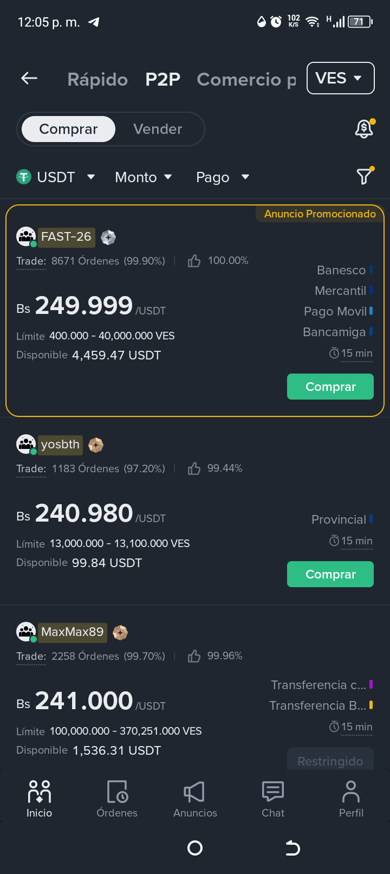
Task: Go to Órdenes in bottom navigation
Action: 117,799
